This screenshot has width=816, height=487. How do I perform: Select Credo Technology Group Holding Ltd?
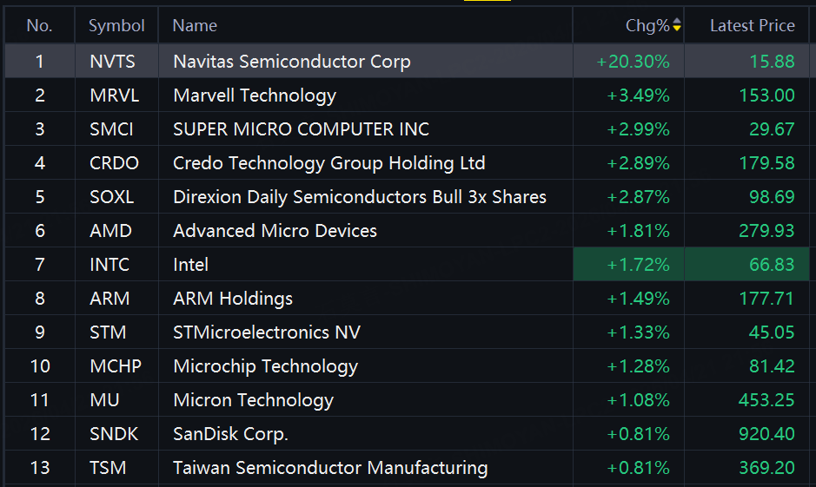coord(328,163)
